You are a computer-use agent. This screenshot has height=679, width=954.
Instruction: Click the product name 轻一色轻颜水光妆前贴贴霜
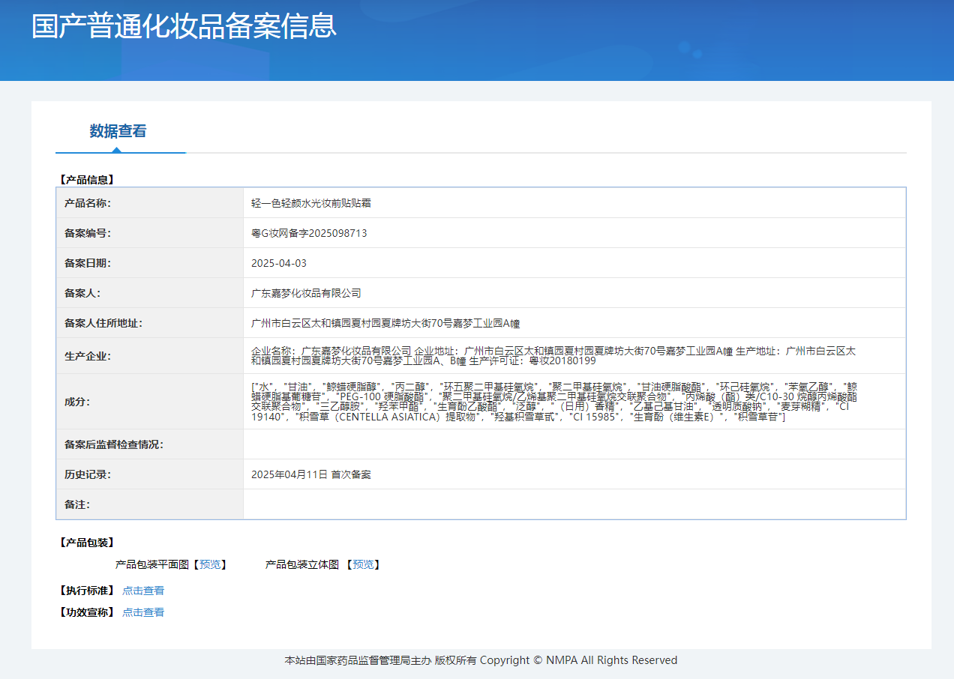[311, 203]
